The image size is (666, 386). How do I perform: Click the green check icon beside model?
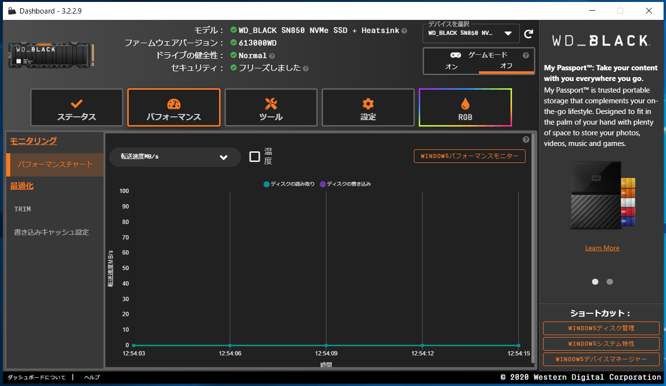click(234, 30)
